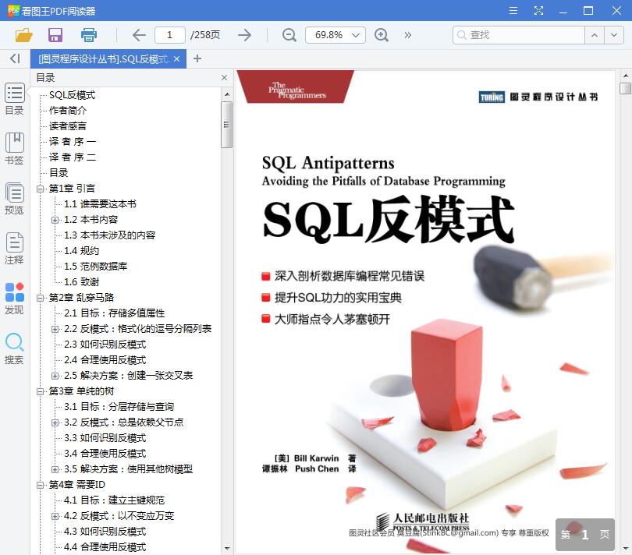Switch to the SQL反模式 document tab

(x=103, y=58)
